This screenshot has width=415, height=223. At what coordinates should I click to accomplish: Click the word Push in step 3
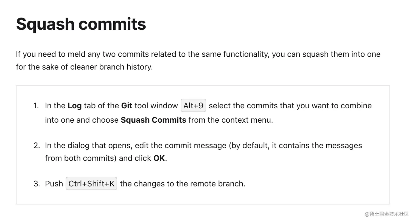[x=54, y=184]
